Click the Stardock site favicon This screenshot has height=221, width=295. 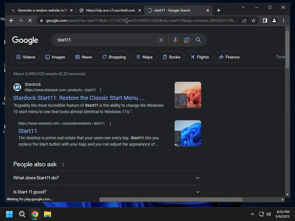point(17,87)
